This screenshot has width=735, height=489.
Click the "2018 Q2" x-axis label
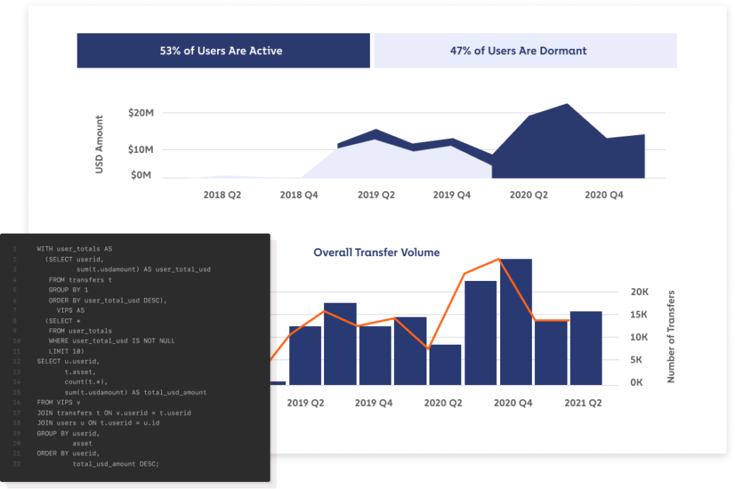click(x=223, y=196)
